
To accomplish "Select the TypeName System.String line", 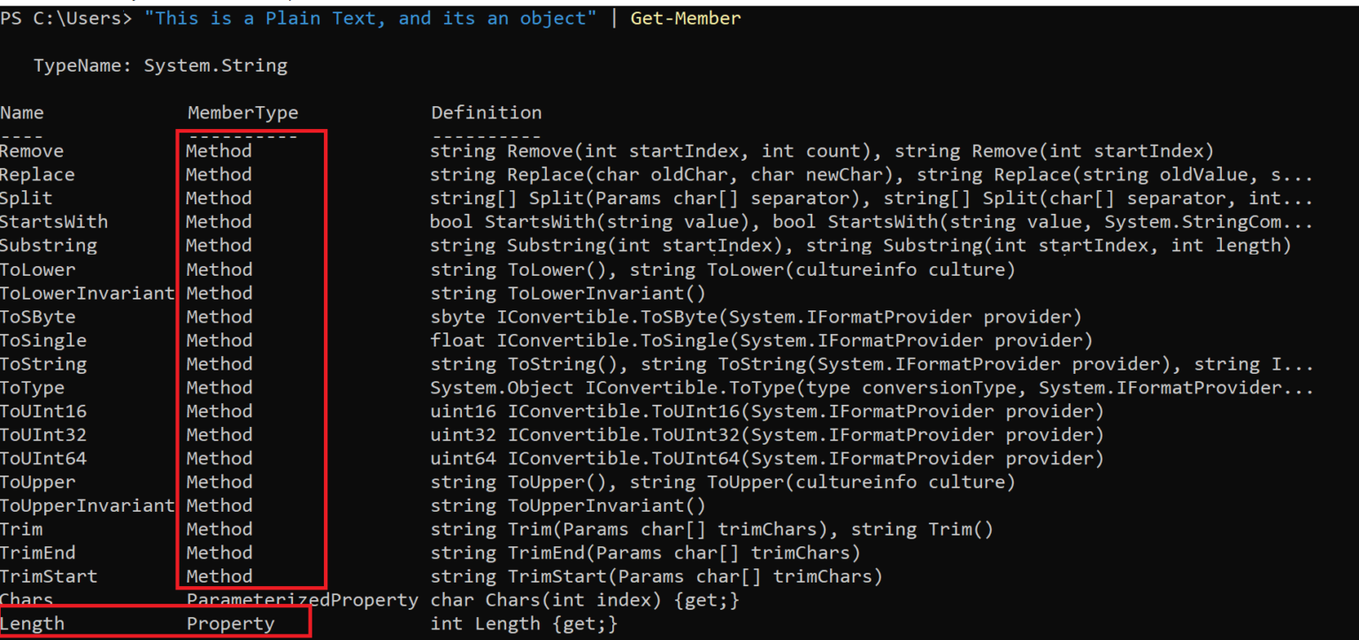I will click(x=160, y=65).
